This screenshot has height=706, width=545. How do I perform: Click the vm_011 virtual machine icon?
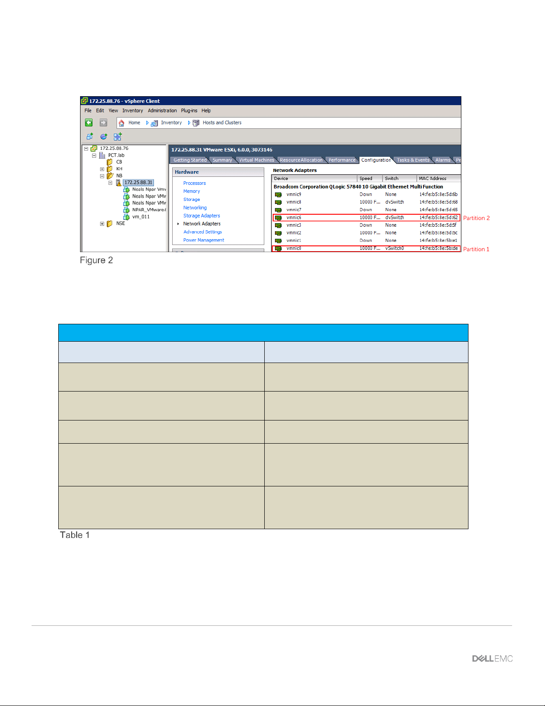point(126,217)
